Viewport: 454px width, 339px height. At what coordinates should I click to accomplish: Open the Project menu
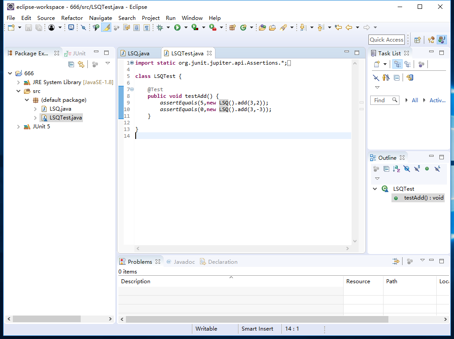pyautogui.click(x=151, y=18)
